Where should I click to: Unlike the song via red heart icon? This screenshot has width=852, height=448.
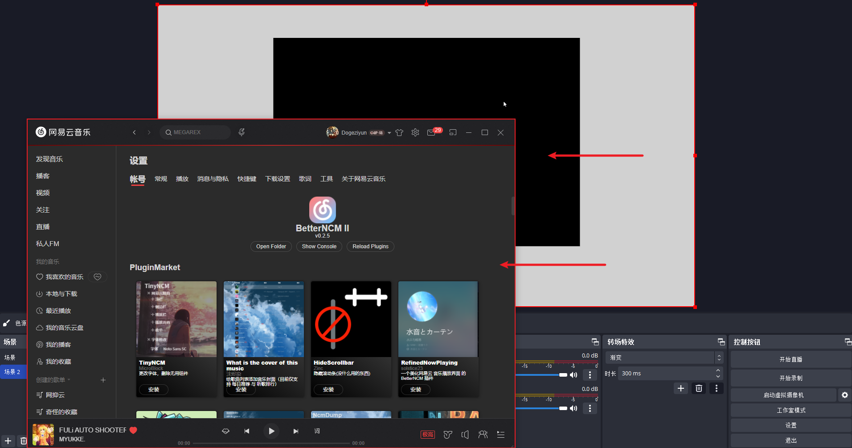click(133, 430)
